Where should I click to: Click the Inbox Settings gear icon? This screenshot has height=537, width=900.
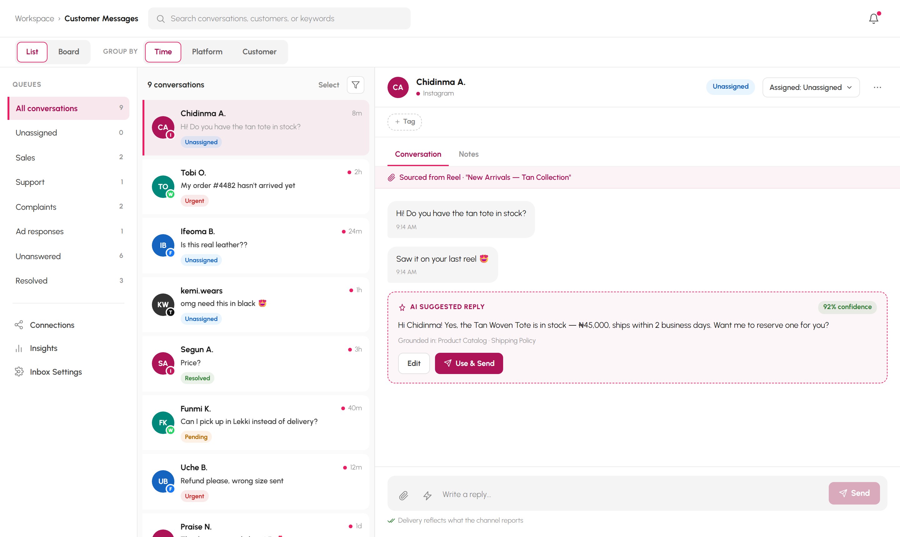19,372
